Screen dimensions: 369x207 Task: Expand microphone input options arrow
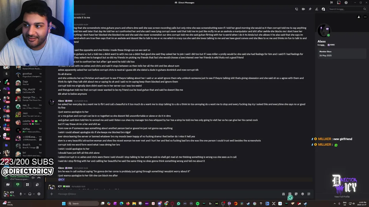(25, 194)
